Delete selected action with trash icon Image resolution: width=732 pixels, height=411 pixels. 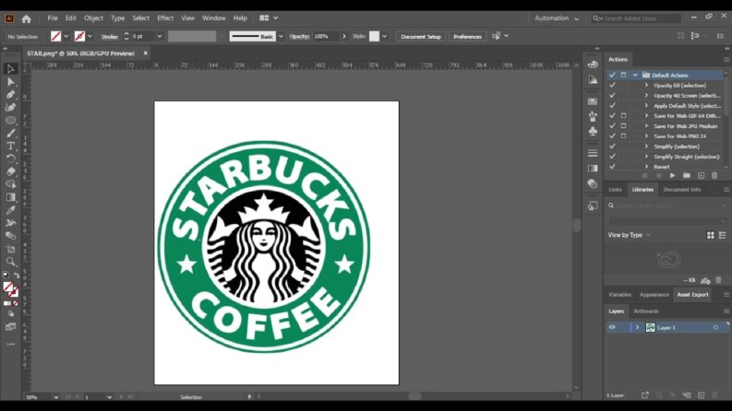pyautogui.click(x=714, y=176)
